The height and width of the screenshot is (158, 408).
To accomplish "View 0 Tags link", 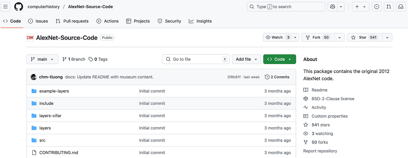I will pyautogui.click(x=98, y=59).
